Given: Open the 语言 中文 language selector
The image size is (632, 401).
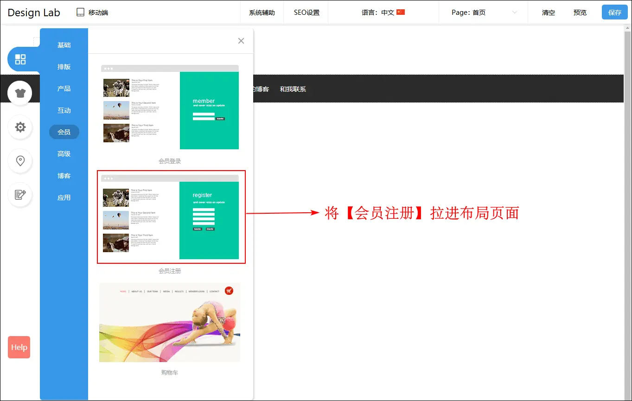Looking at the screenshot, I should (383, 13).
